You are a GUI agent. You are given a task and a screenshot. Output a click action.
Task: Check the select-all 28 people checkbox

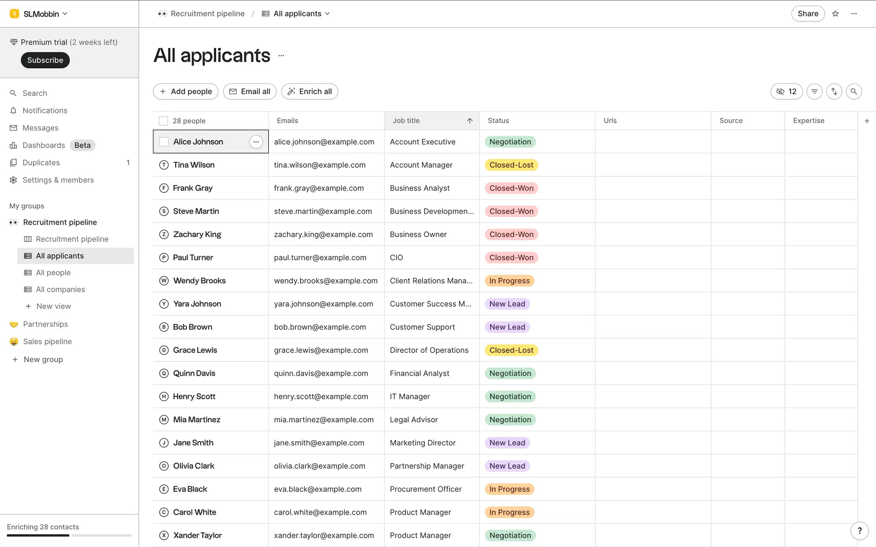[163, 121]
